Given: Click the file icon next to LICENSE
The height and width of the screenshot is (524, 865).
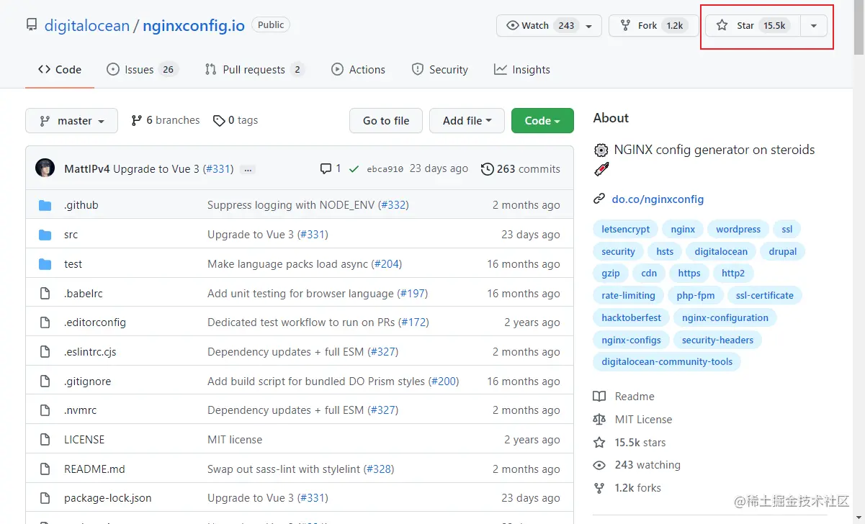Looking at the screenshot, I should pos(45,440).
